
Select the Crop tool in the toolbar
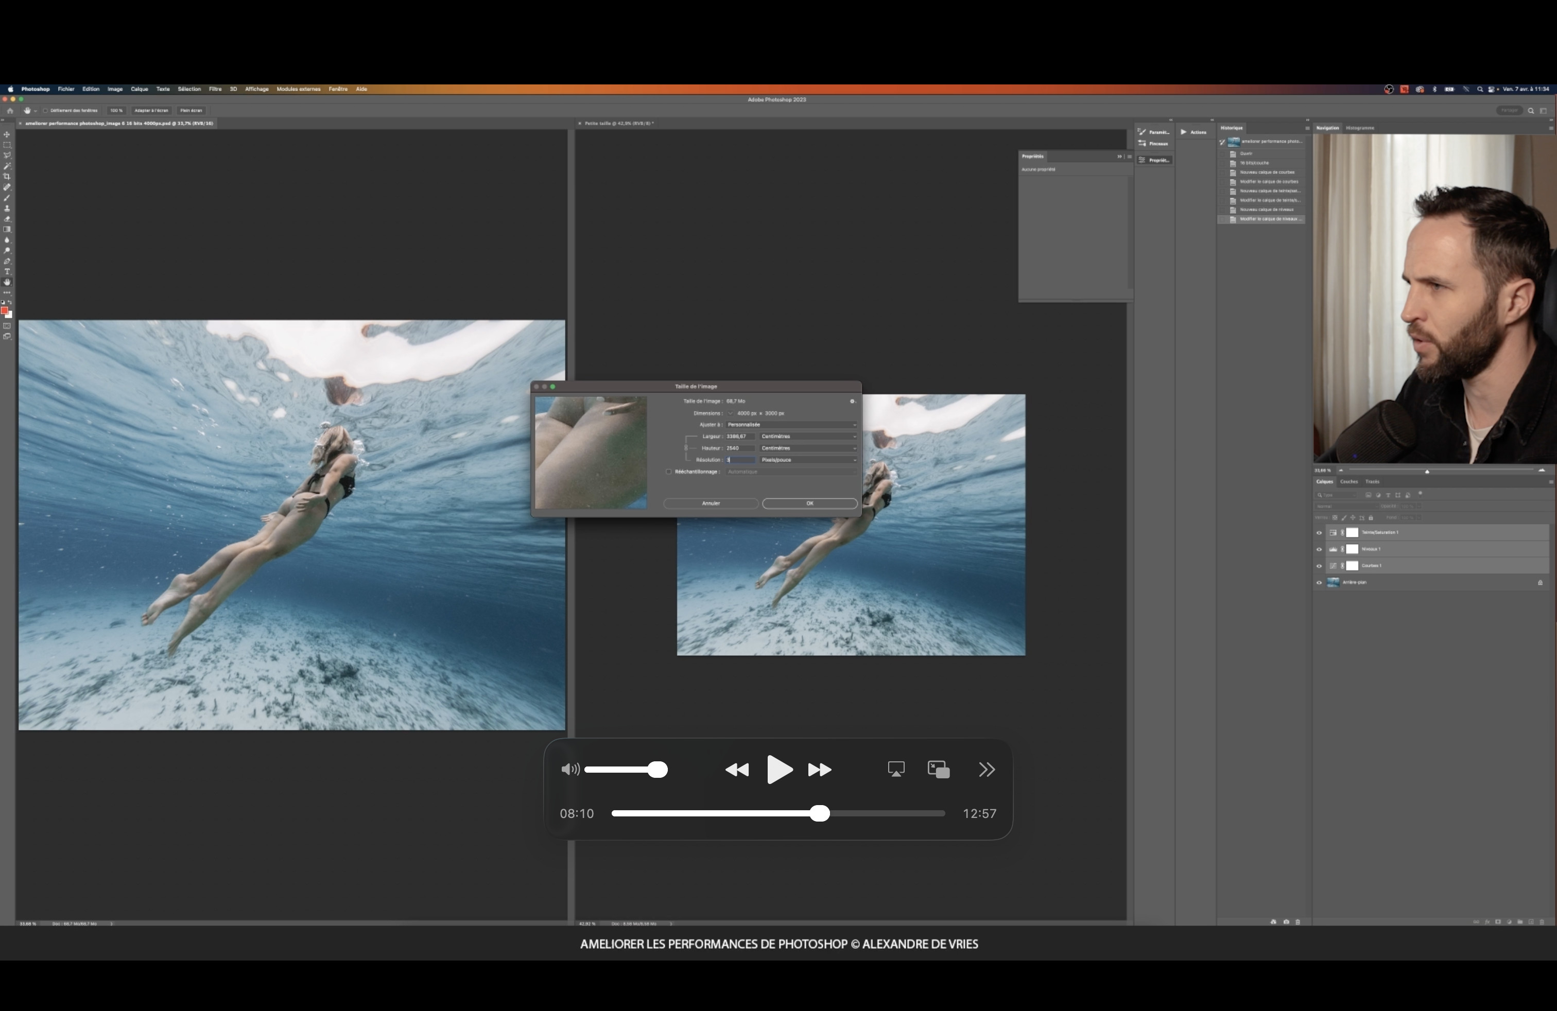click(x=7, y=177)
